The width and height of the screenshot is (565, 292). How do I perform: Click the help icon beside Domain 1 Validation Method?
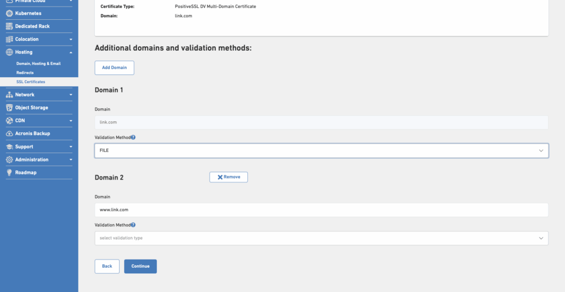[x=133, y=137]
